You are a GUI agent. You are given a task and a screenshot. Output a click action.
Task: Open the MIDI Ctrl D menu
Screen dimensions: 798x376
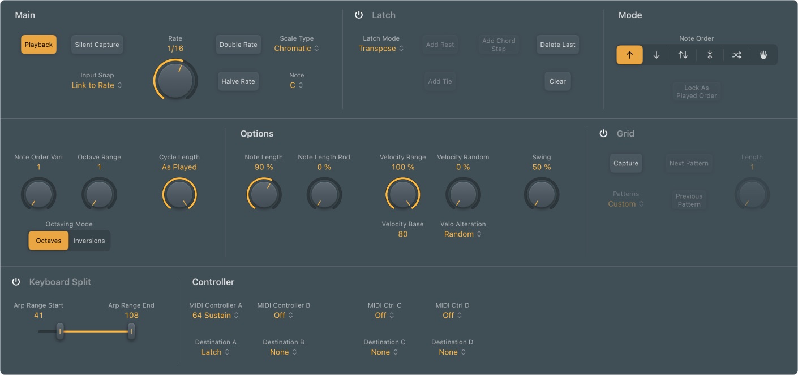tap(452, 316)
